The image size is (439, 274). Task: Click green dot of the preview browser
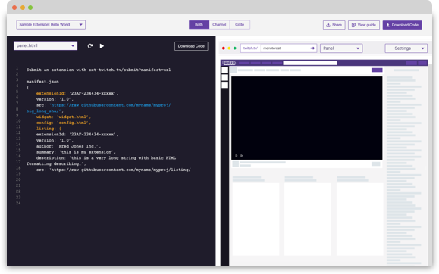234,48
